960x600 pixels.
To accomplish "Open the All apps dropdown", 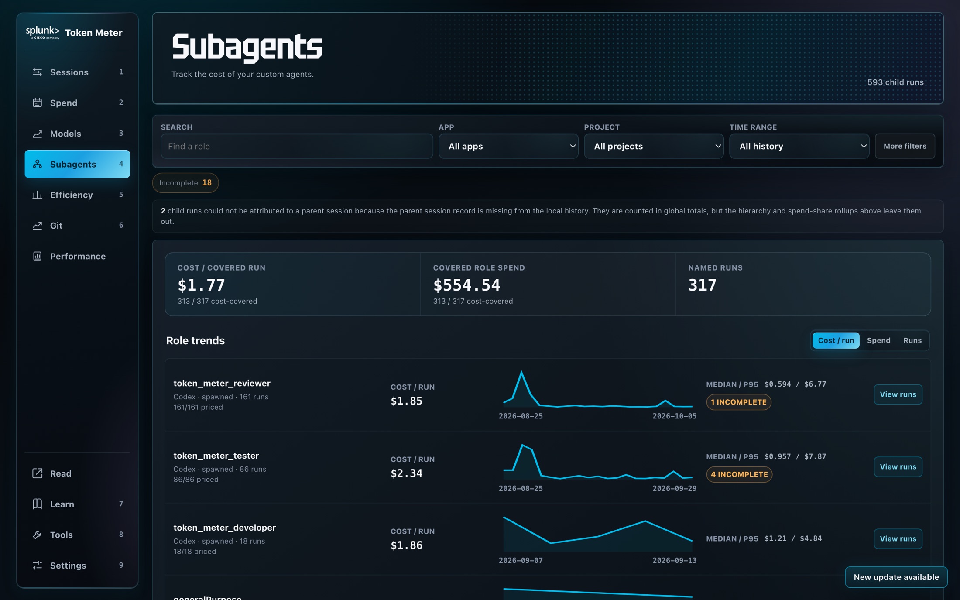I will pyautogui.click(x=508, y=146).
